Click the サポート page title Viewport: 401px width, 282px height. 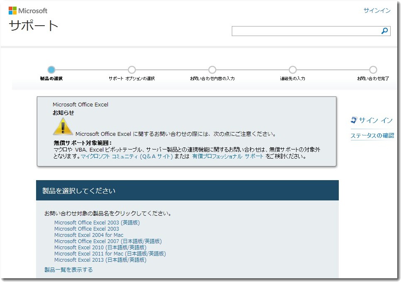[x=34, y=26]
